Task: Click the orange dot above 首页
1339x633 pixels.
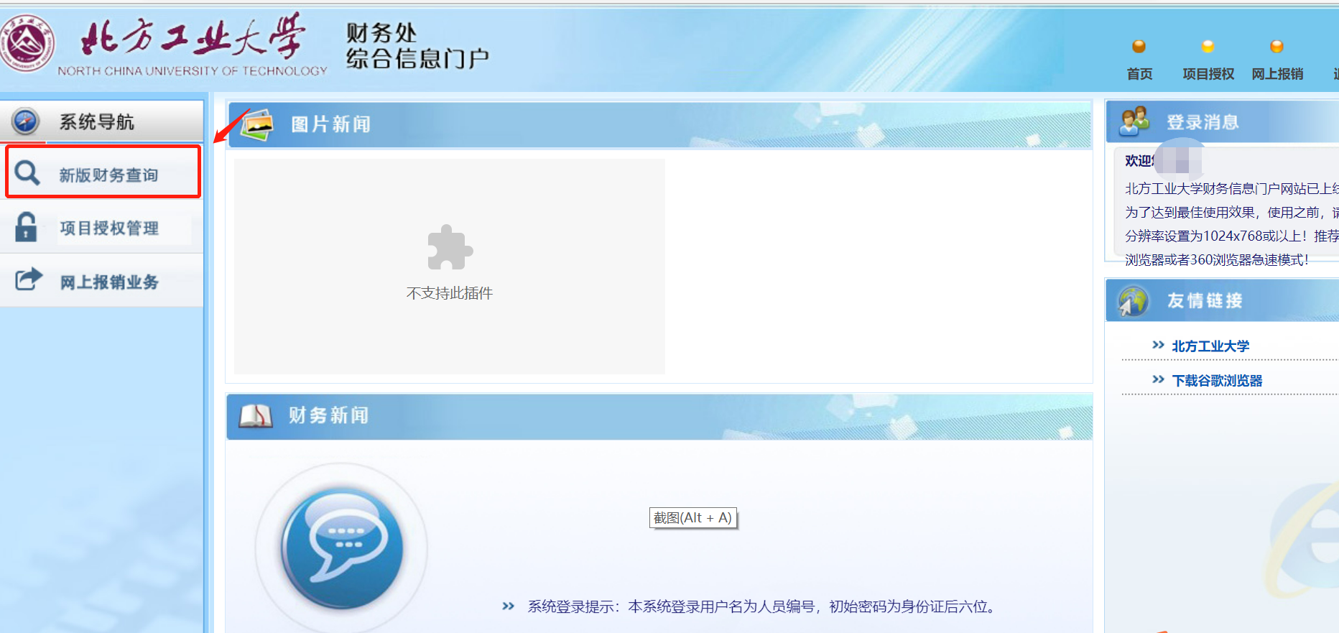Action: (x=1139, y=47)
